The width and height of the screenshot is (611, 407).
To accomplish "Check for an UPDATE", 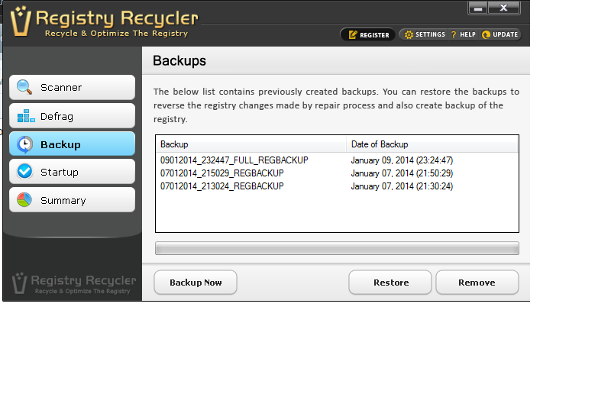I will pos(500,34).
